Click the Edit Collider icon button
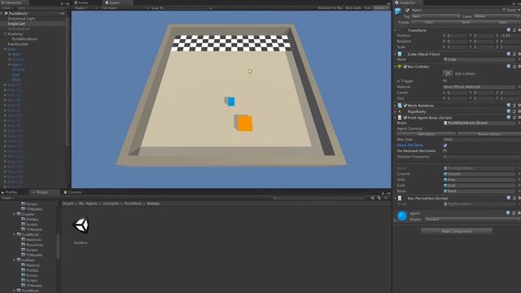 [x=448, y=73]
